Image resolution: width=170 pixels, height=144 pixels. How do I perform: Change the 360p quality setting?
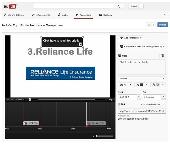pos(111,99)
